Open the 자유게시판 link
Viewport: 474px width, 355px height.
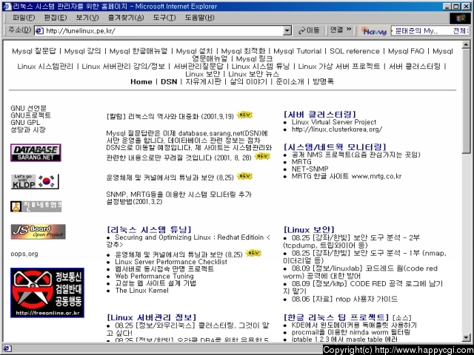click(x=203, y=81)
